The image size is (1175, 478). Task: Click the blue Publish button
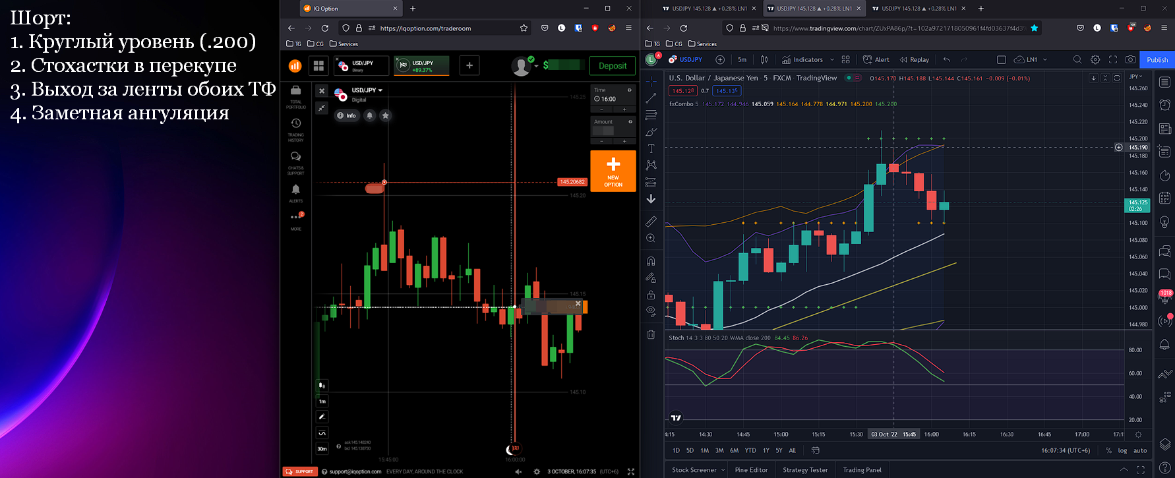(x=1157, y=59)
